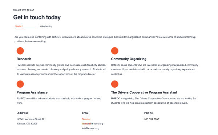Click the overlapped director @rmeoc.org email address
The image size is (218, 135).
[x=92, y=124]
